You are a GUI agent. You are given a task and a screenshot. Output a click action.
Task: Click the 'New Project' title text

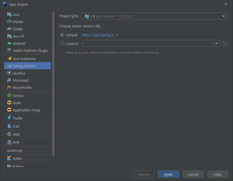point(19,4)
